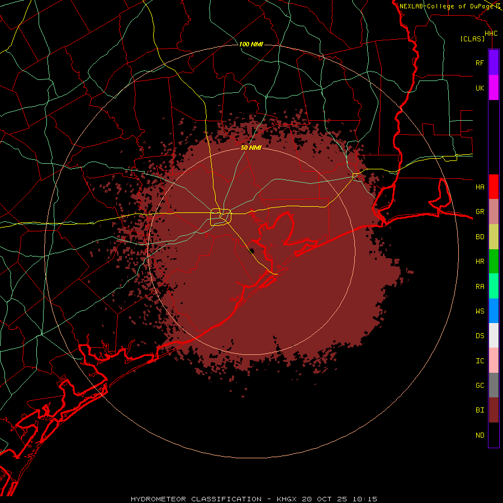
Task: Click the WS legend label
Action: tap(480, 311)
